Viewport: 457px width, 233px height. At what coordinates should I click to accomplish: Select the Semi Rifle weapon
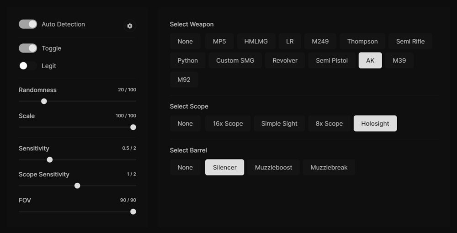coord(410,42)
